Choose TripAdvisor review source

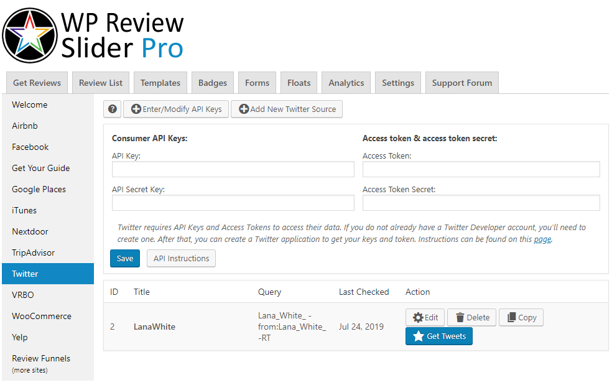point(48,253)
